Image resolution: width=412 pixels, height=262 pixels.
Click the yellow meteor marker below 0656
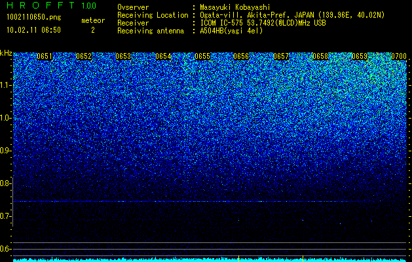pyautogui.click(x=238, y=259)
